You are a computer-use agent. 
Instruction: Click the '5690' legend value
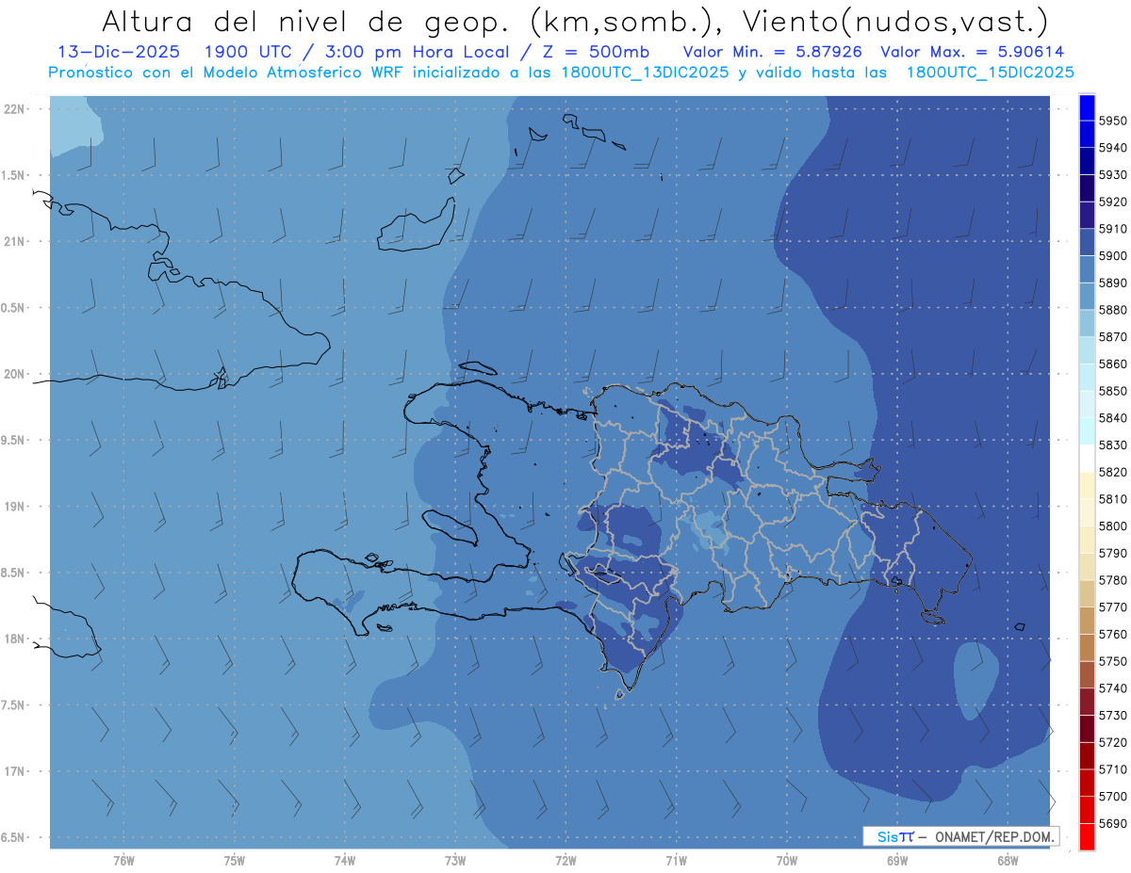1113,824
